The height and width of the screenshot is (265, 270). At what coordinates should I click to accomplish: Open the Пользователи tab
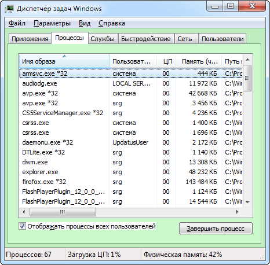point(222,39)
